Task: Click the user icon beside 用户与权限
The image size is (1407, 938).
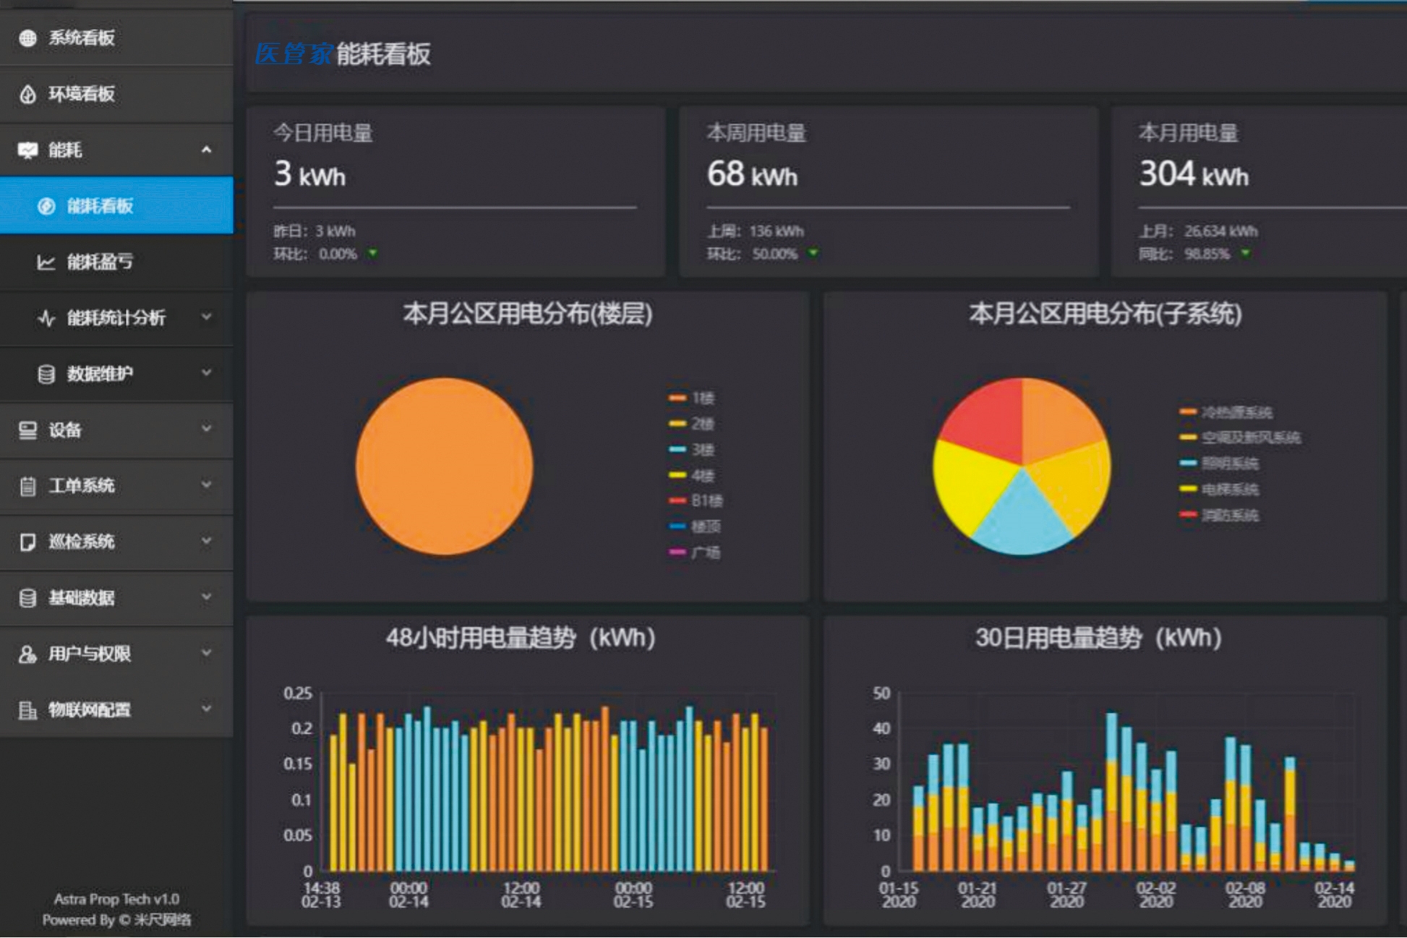Action: click(27, 655)
